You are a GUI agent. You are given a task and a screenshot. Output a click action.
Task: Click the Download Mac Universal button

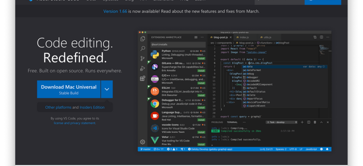[x=68, y=89]
